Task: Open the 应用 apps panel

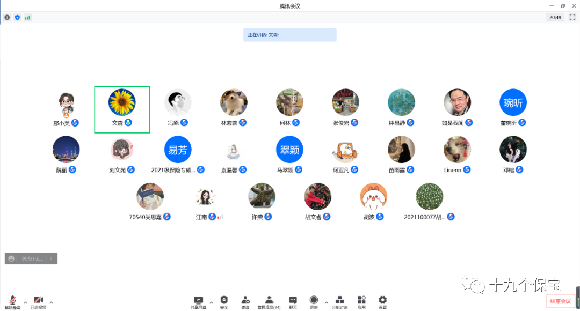Action: pos(361,302)
